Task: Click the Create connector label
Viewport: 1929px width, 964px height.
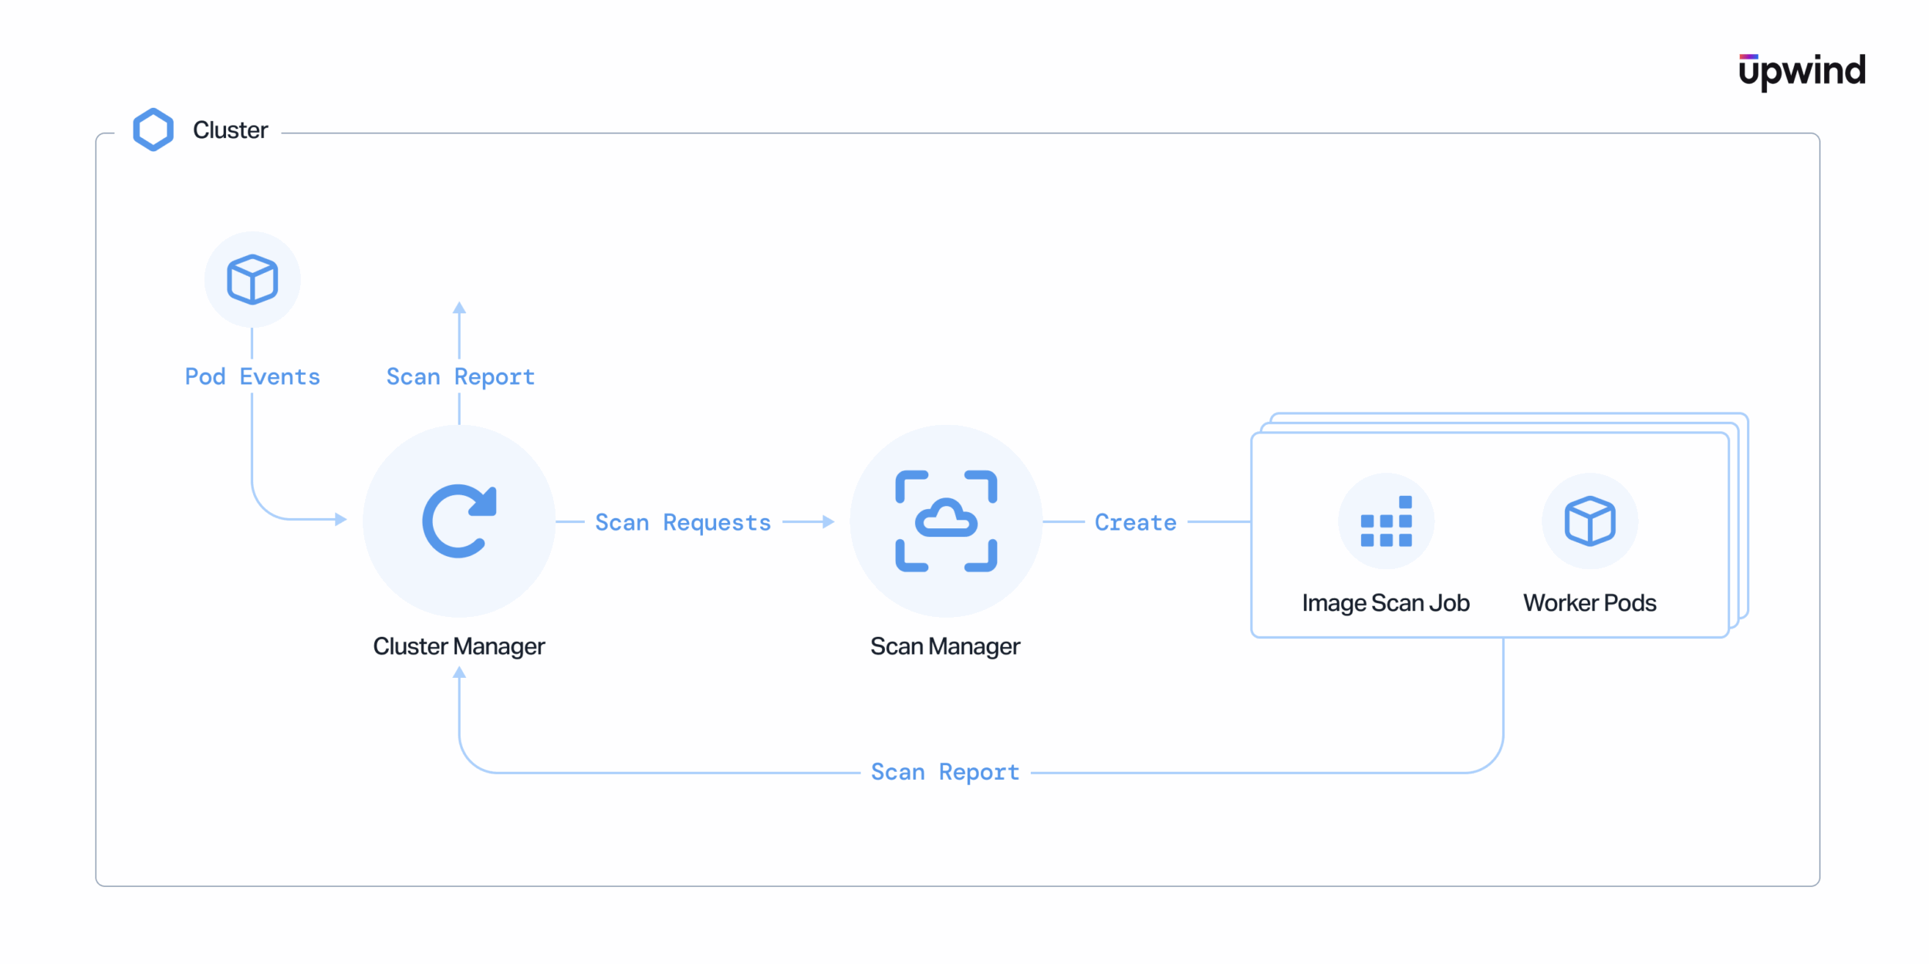Action: (1135, 522)
